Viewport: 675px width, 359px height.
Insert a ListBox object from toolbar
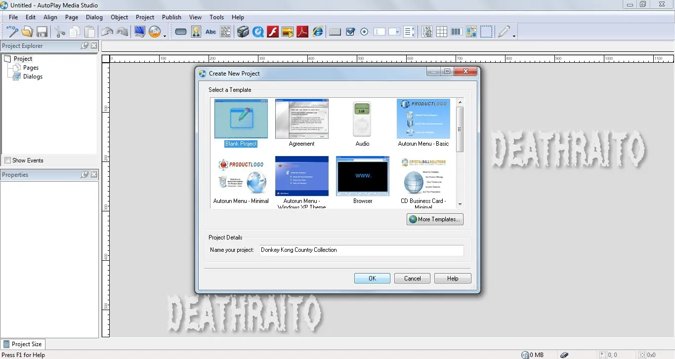409,32
